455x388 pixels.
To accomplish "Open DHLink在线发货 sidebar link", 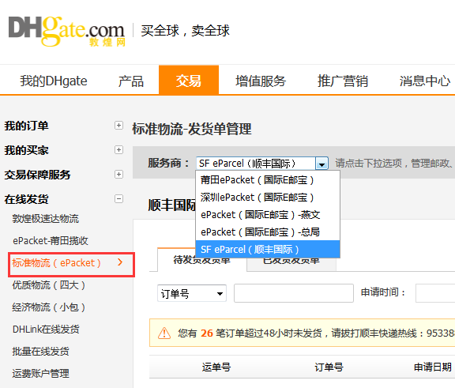I will (46, 329).
